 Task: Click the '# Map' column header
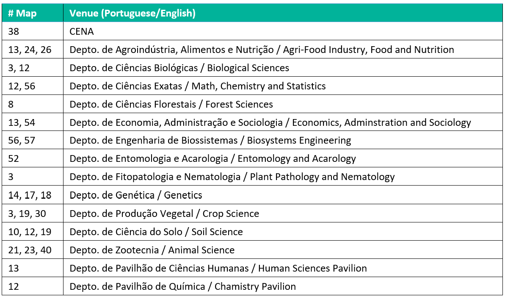(x=22, y=14)
